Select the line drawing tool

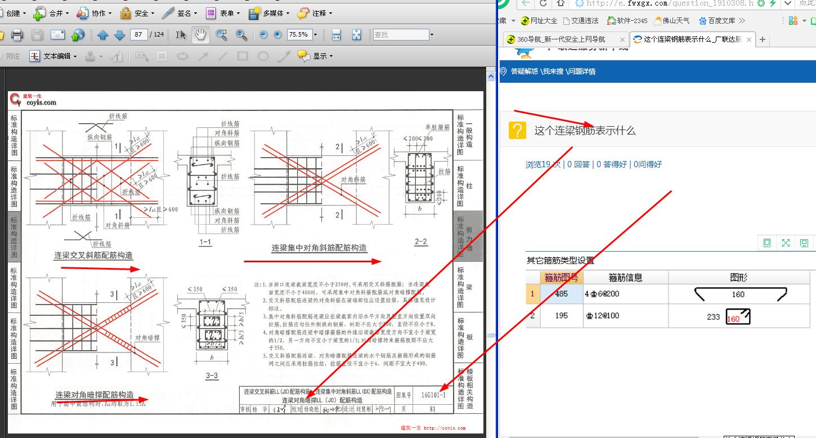click(223, 56)
